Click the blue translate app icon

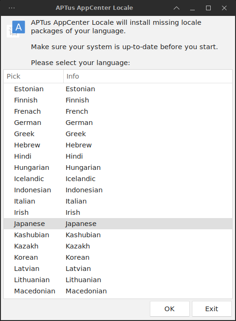click(16, 29)
